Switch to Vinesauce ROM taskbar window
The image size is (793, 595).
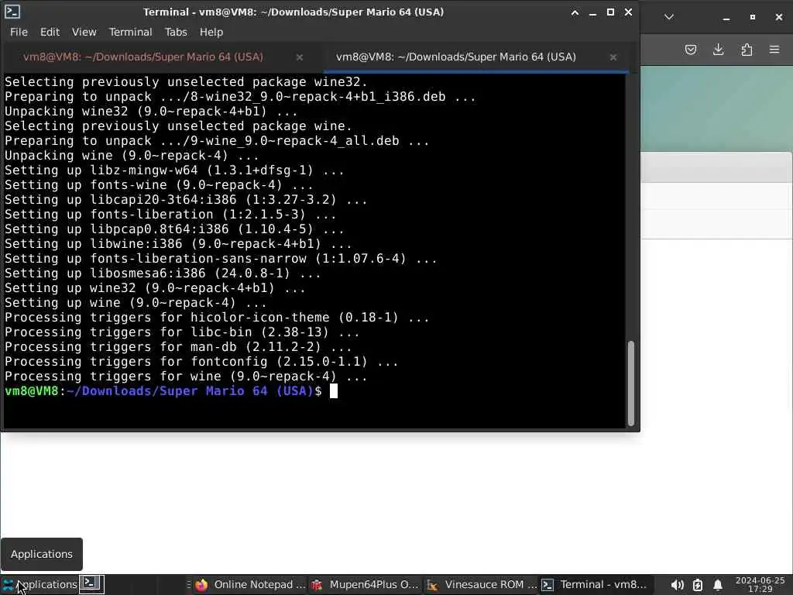482,585
